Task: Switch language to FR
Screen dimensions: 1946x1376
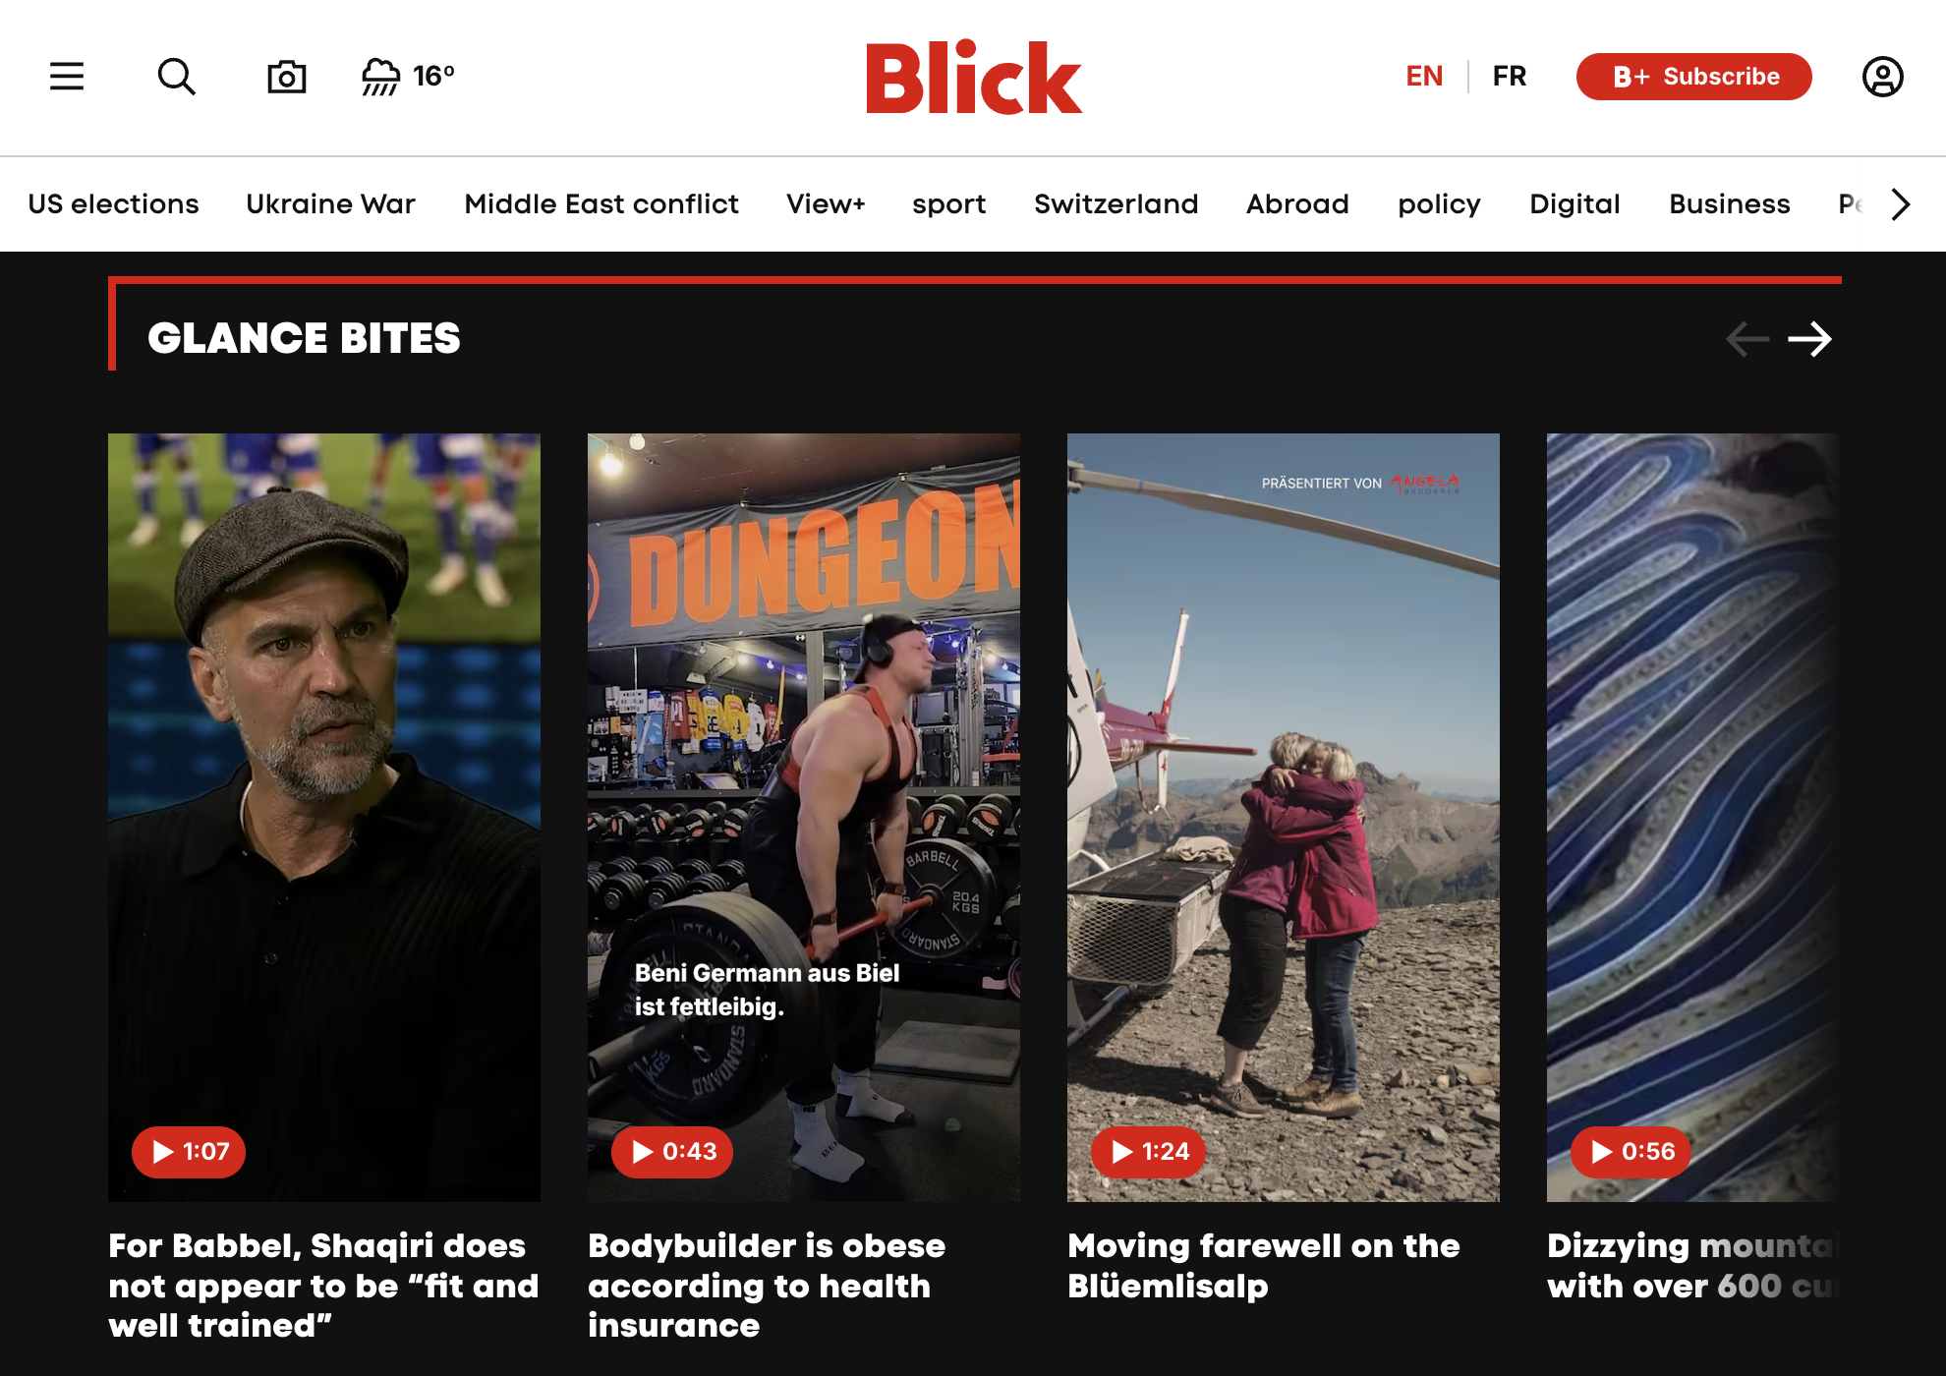Action: (x=1510, y=77)
